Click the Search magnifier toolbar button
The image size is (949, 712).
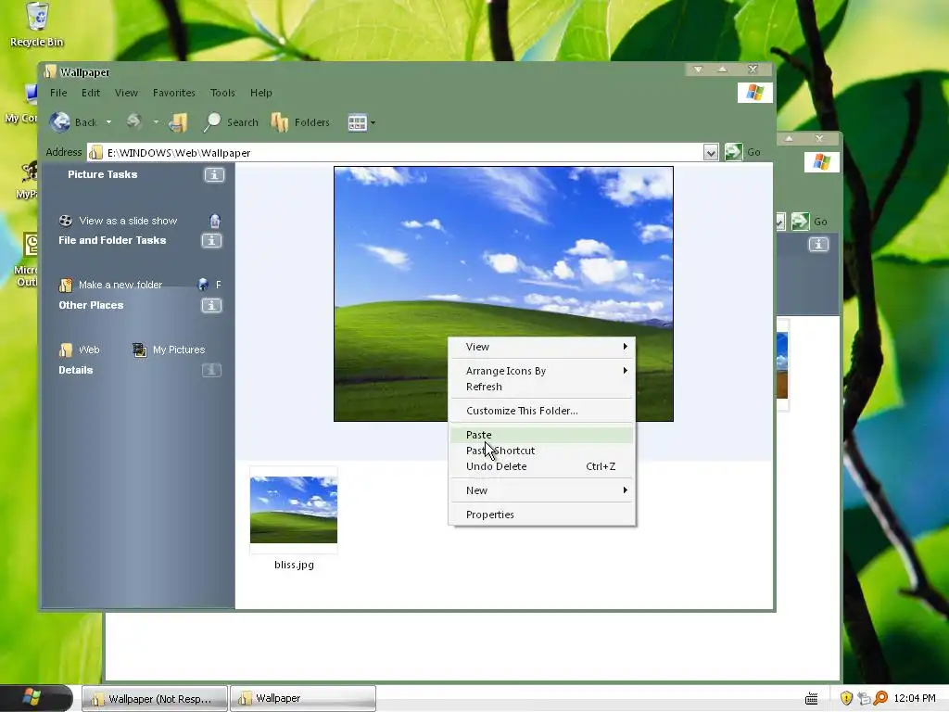click(231, 122)
